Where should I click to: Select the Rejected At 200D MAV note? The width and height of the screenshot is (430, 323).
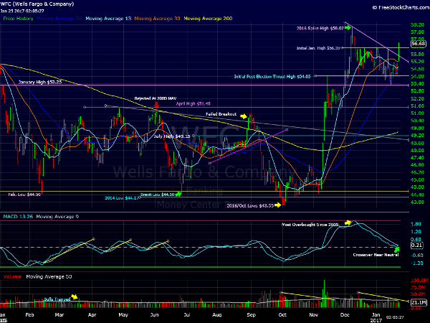pos(156,98)
